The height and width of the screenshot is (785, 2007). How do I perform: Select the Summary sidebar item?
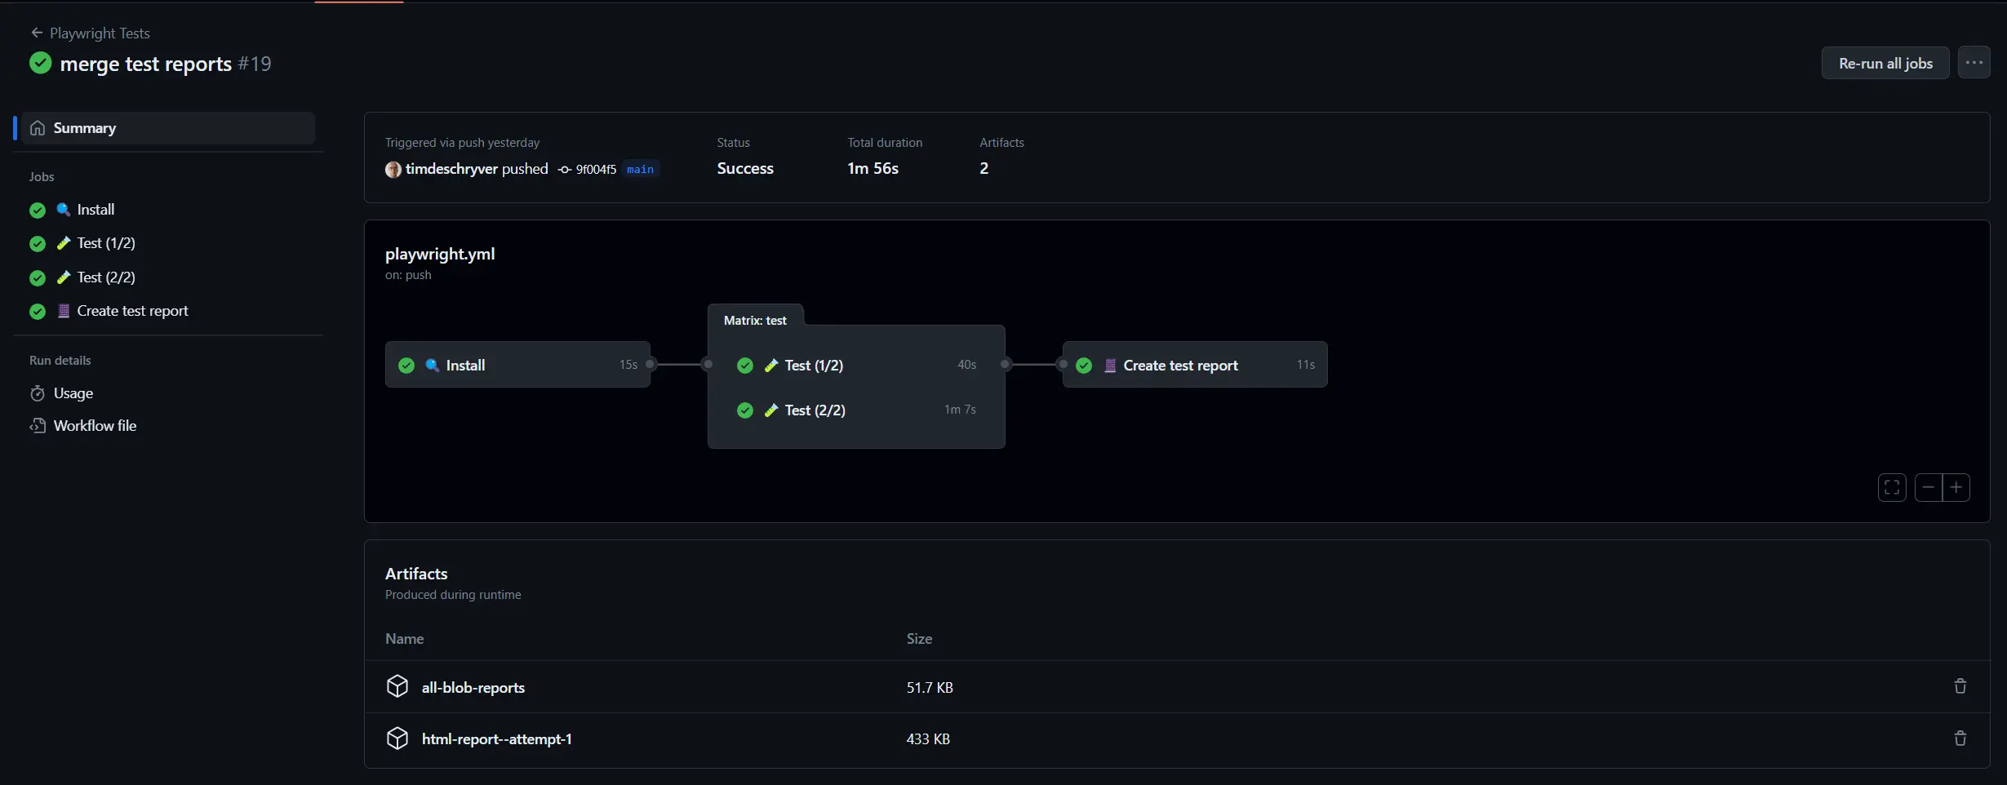(x=168, y=128)
